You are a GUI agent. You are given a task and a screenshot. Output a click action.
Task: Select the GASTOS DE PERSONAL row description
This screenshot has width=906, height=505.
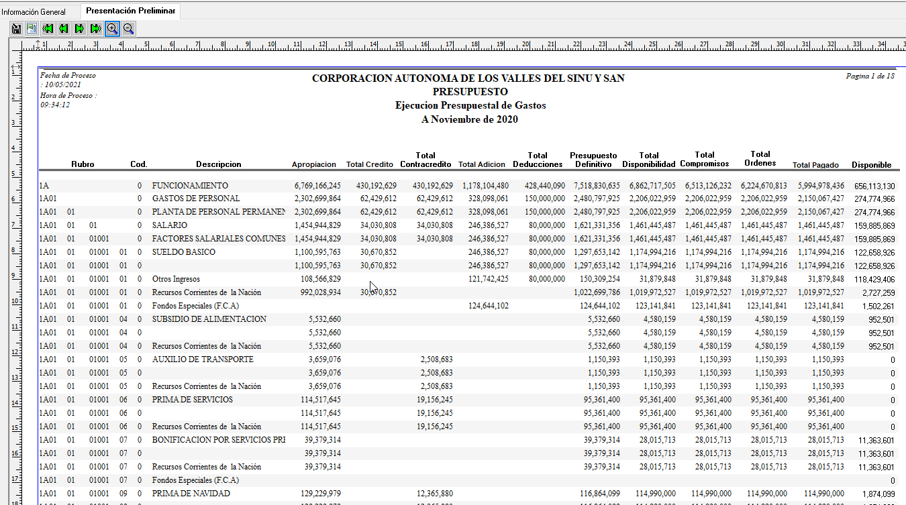tap(195, 199)
